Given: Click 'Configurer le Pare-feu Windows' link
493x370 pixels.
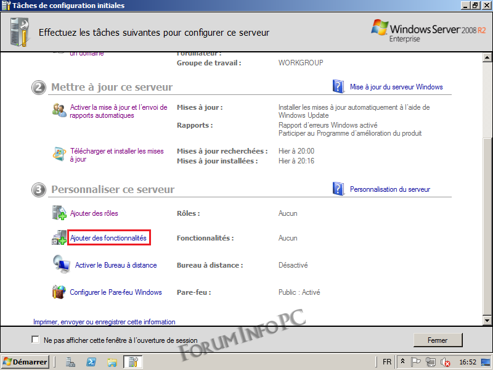Looking at the screenshot, I should (x=116, y=292).
